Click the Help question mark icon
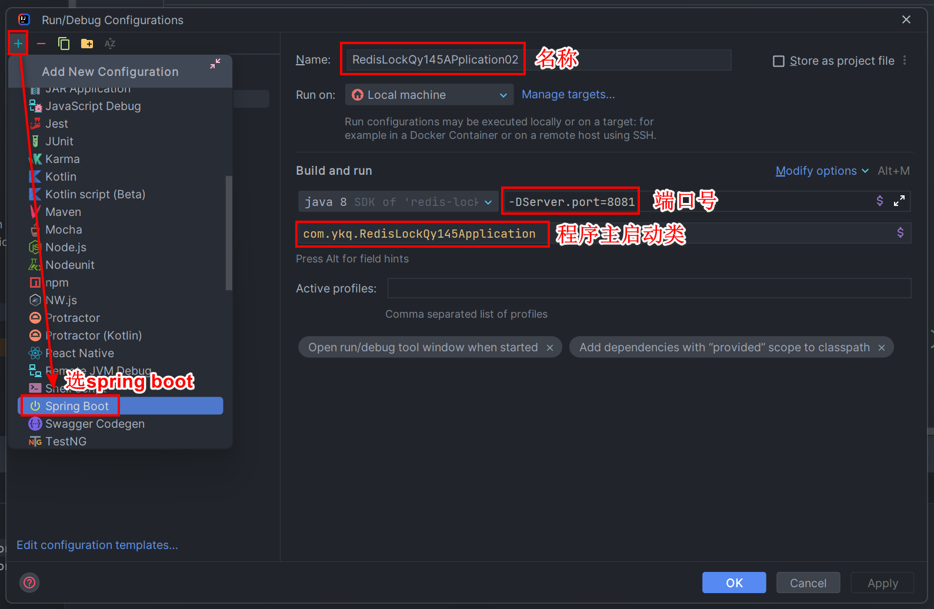 [x=29, y=583]
